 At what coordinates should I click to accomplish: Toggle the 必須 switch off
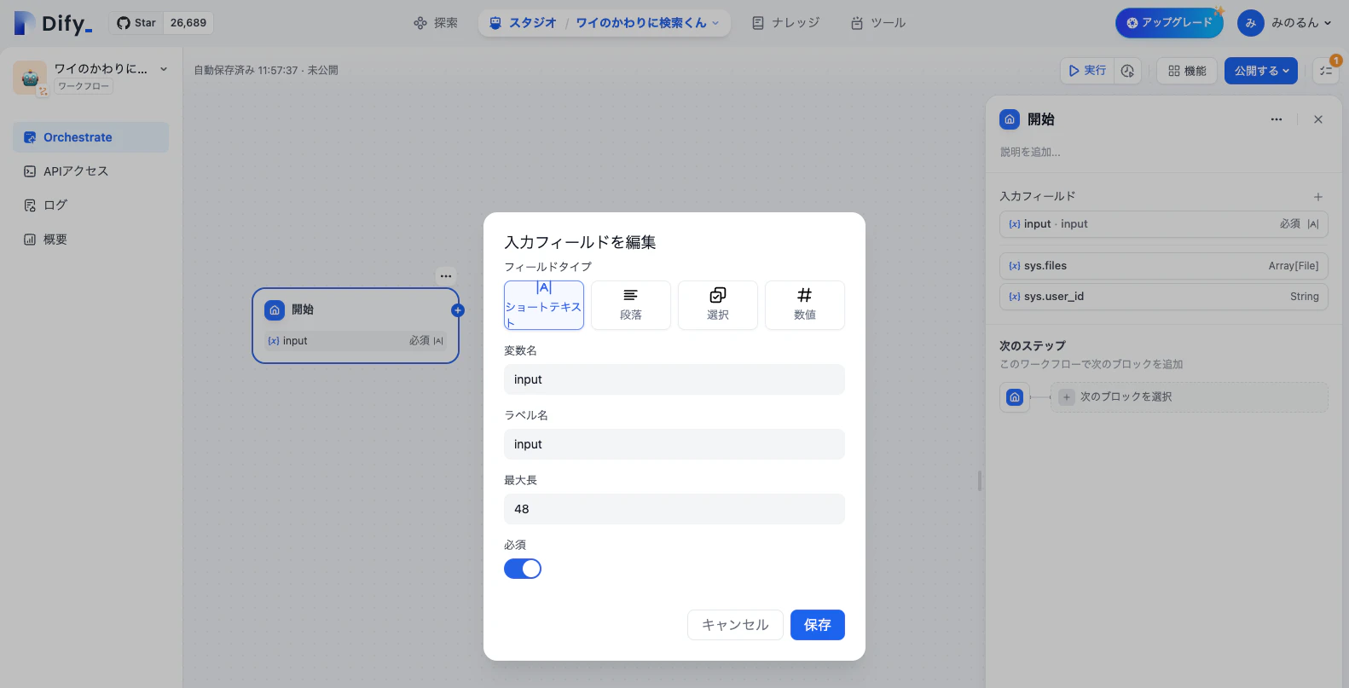pyautogui.click(x=523, y=569)
